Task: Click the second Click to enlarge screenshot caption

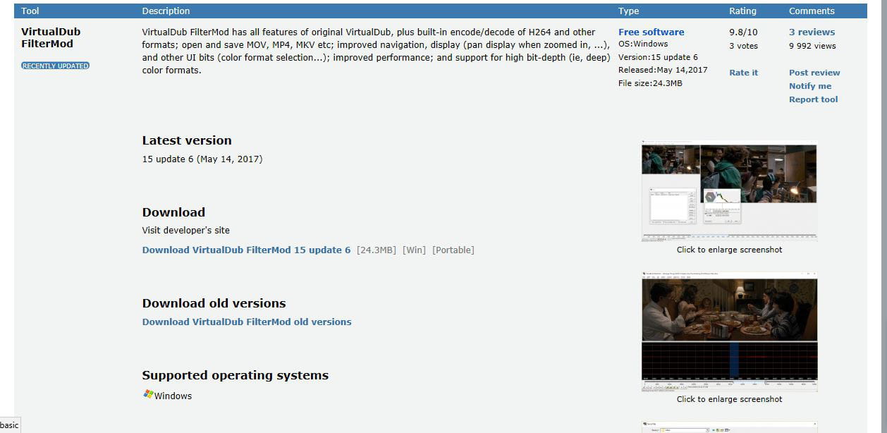Action: pyautogui.click(x=729, y=399)
